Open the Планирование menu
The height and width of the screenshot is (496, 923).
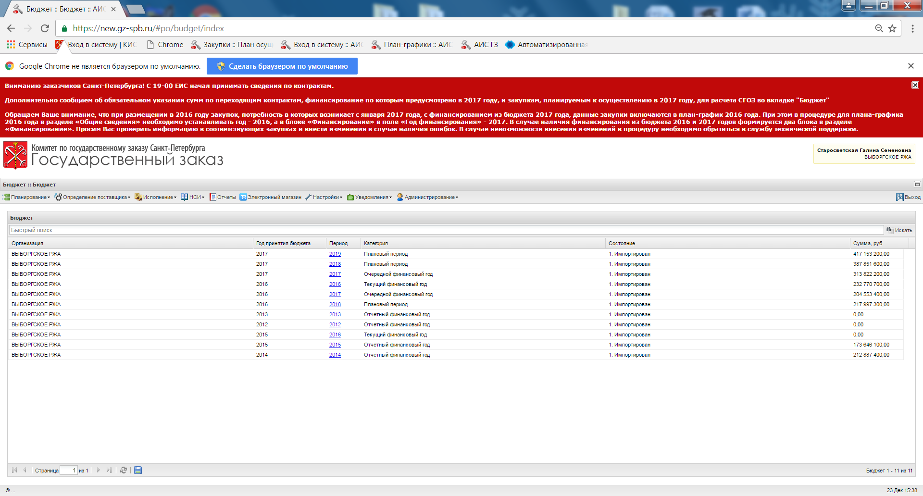coord(27,197)
